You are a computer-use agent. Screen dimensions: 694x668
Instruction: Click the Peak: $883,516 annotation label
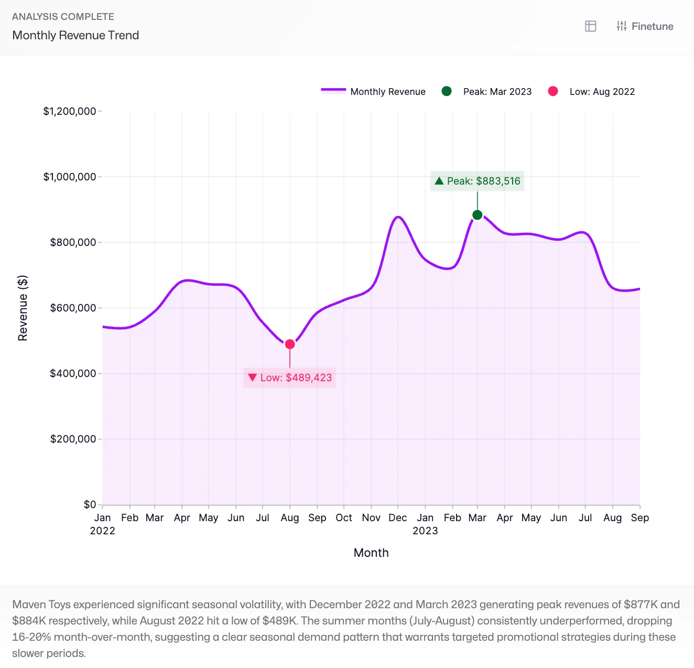click(x=477, y=181)
